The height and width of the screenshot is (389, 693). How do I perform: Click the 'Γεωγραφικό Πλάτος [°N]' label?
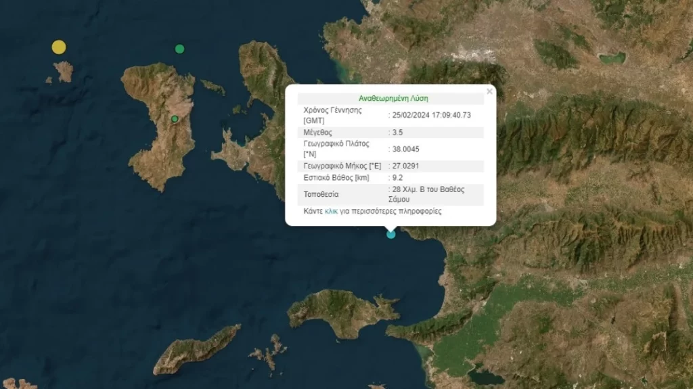[x=336, y=149]
